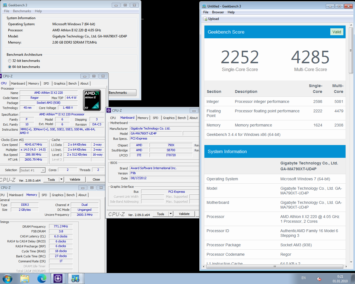Screen dimensions: 355x284
Task: Click Mainboard Model GA-MA790XT-UD4P field
Action: pyautogui.click(x=156, y=133)
